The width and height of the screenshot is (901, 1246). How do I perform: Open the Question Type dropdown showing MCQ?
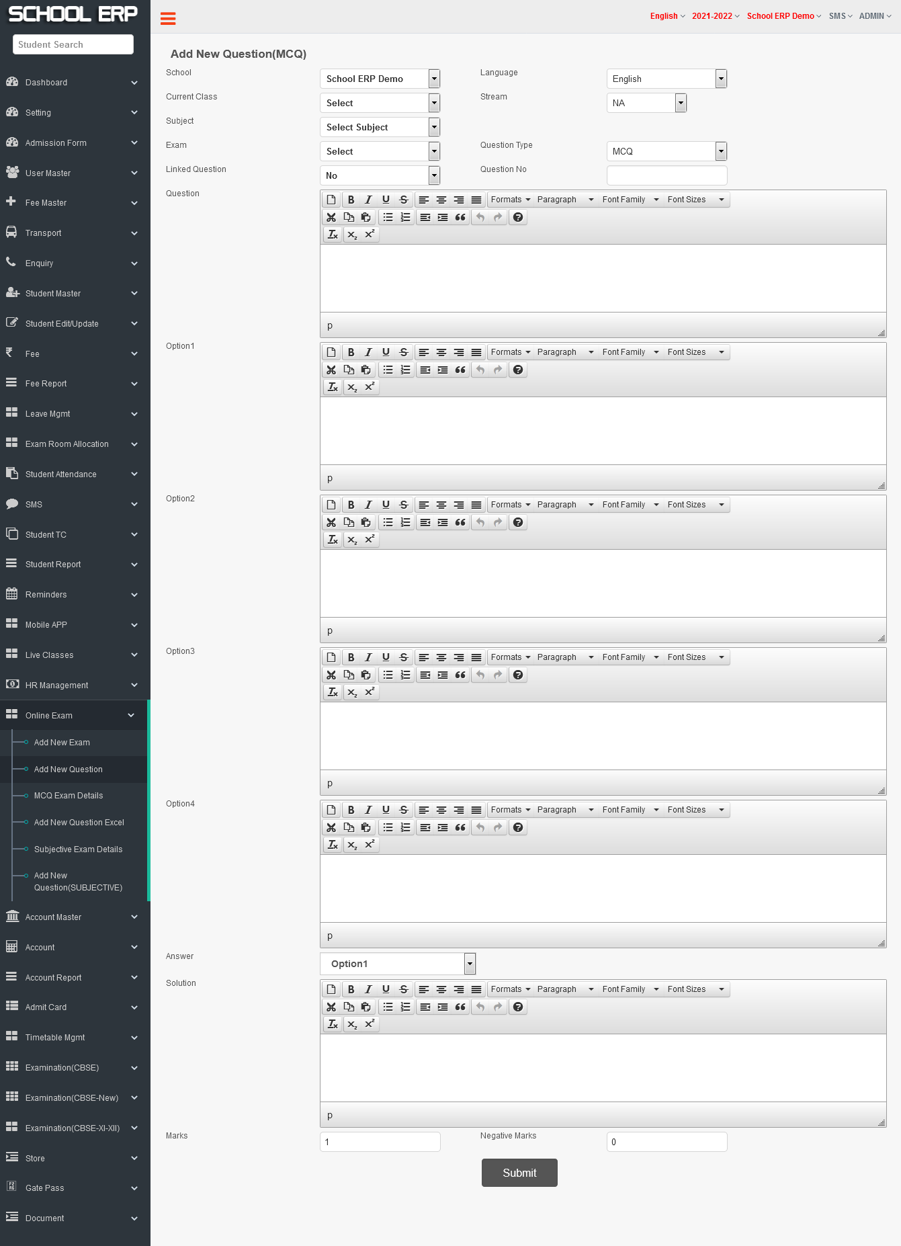pyautogui.click(x=667, y=151)
